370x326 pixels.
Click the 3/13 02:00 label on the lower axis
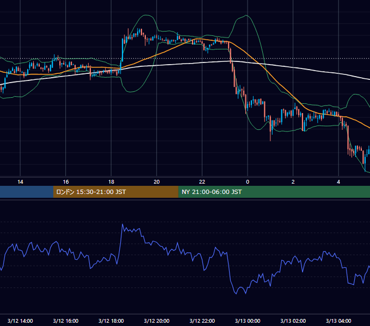tap(293, 321)
